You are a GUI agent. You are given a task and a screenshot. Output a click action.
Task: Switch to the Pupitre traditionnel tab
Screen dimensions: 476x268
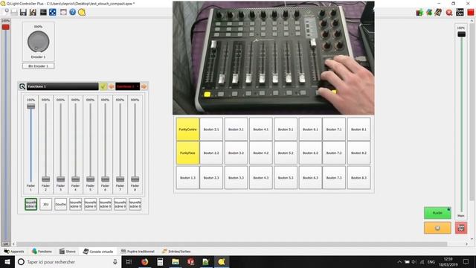138,252
